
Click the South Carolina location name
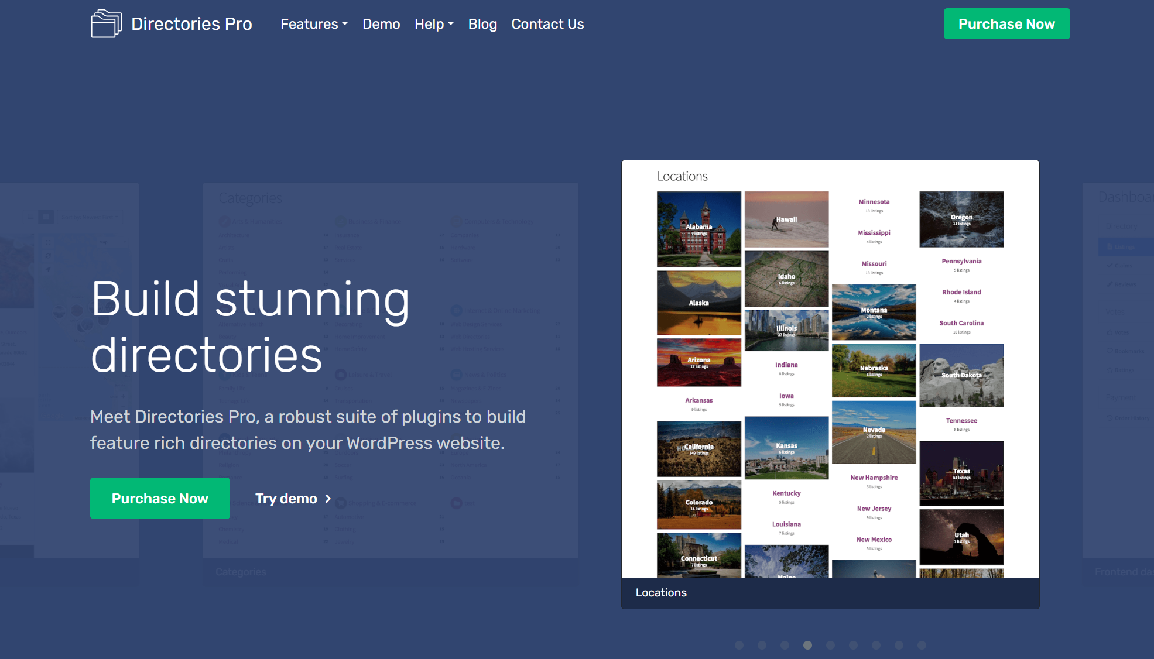click(961, 323)
